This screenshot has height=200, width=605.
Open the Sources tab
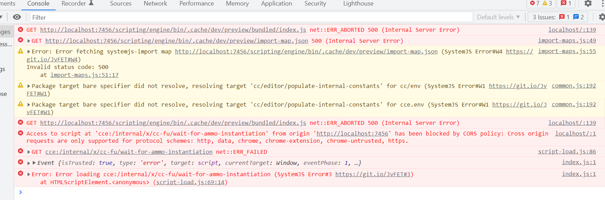[121, 3]
